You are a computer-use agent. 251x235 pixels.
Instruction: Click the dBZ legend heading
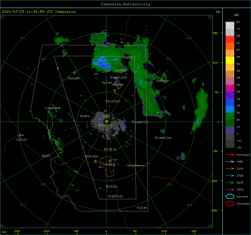[x=236, y=15]
